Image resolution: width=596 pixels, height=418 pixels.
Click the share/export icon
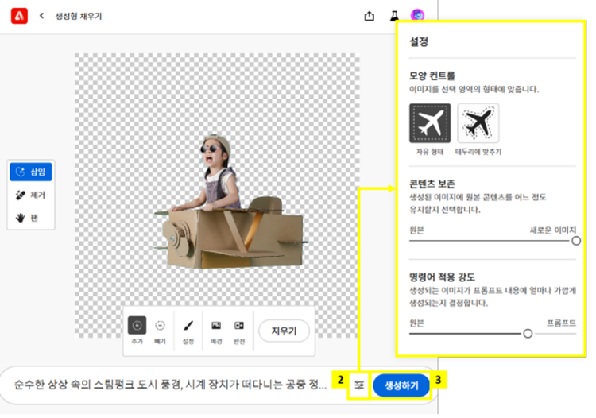point(369,16)
